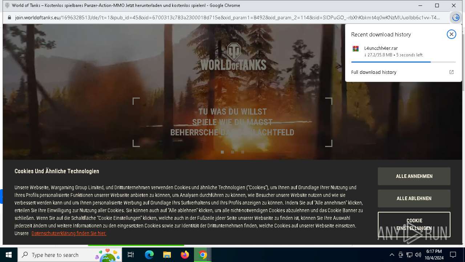Click the taskbar clock showing 6:17 PM
Image resolution: width=465 pixels, height=262 pixels.
click(434, 255)
